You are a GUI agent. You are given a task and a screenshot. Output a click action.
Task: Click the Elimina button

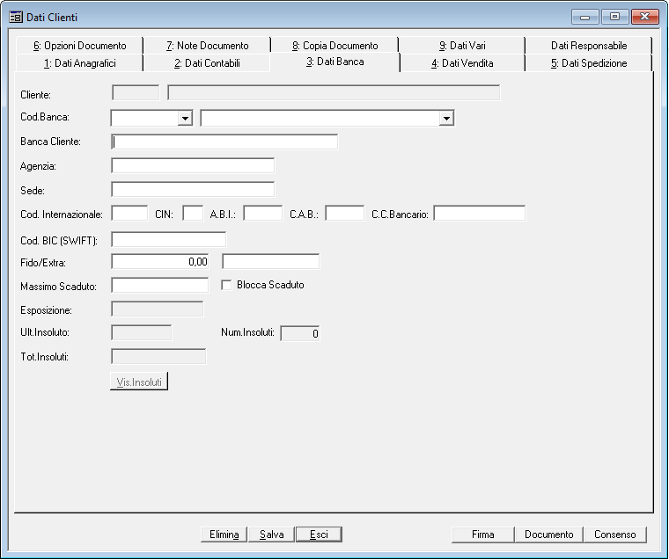(x=224, y=535)
